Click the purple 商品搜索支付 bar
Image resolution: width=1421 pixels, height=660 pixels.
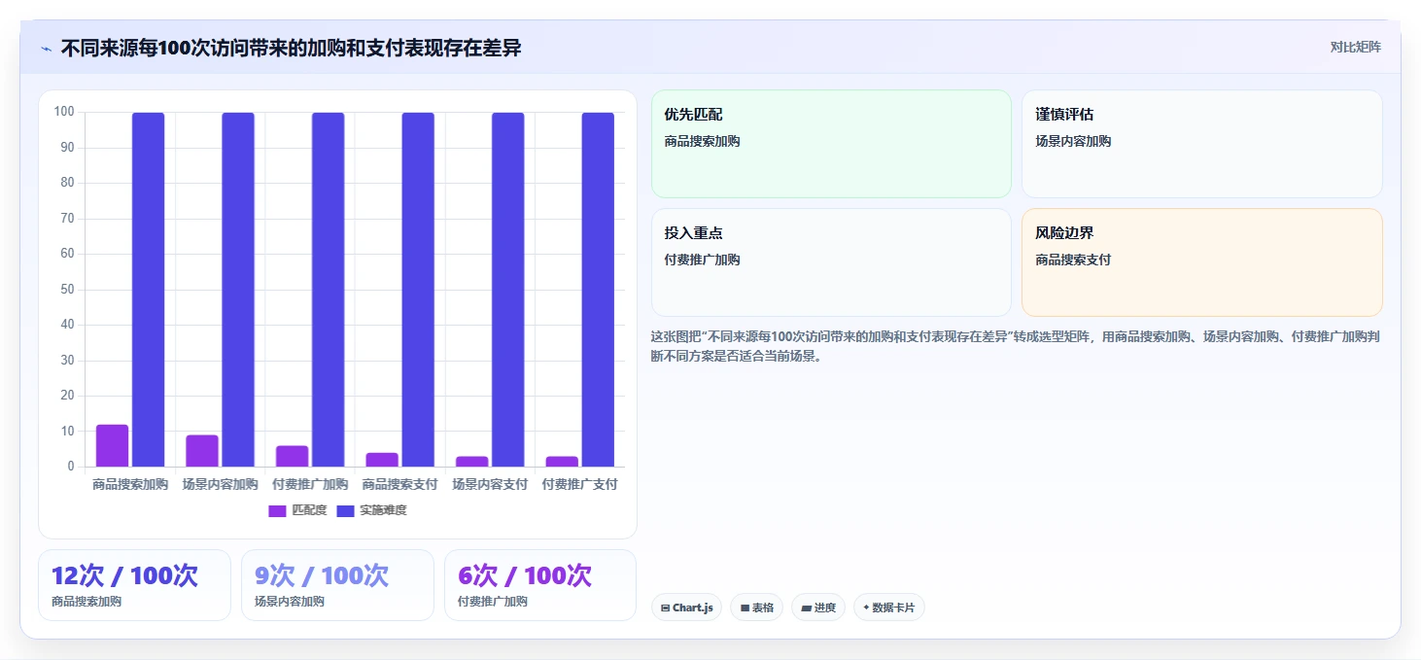[382, 460]
